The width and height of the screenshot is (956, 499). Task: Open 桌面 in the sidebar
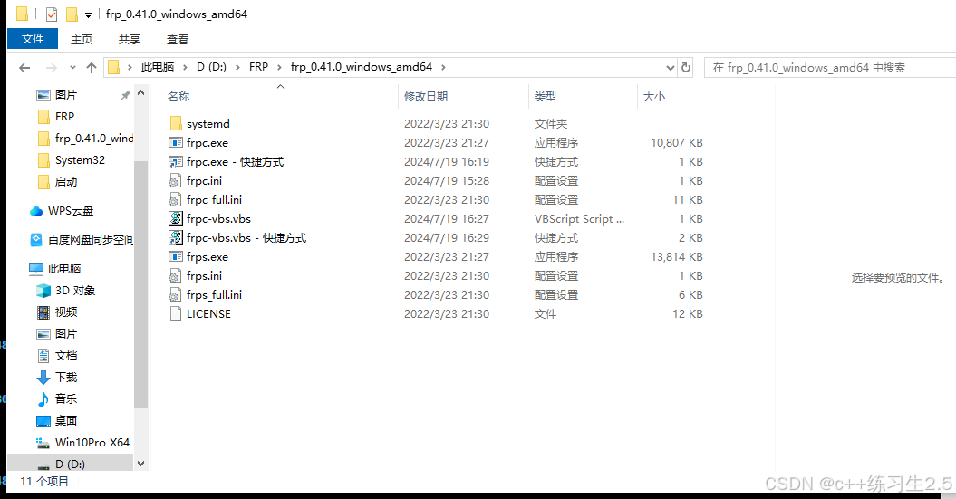(x=57, y=420)
